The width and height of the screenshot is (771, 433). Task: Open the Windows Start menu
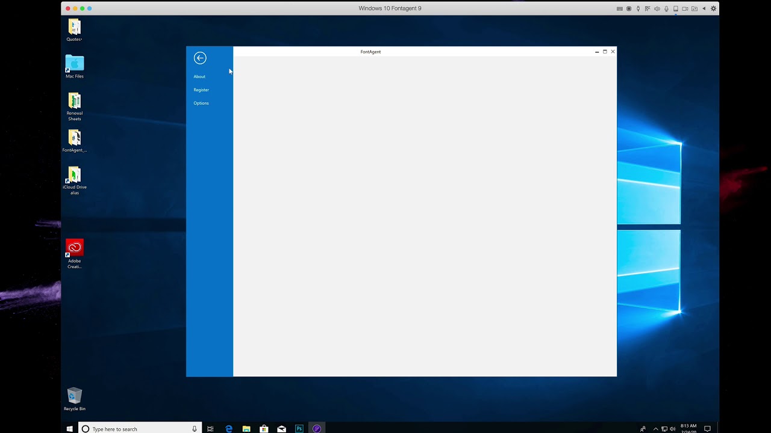pos(69,429)
